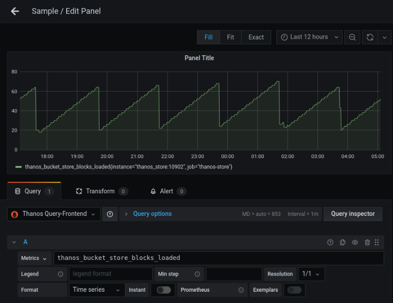This screenshot has width=393, height=303.
Task: Click the Min step info icon
Action: pyautogui.click(x=197, y=274)
